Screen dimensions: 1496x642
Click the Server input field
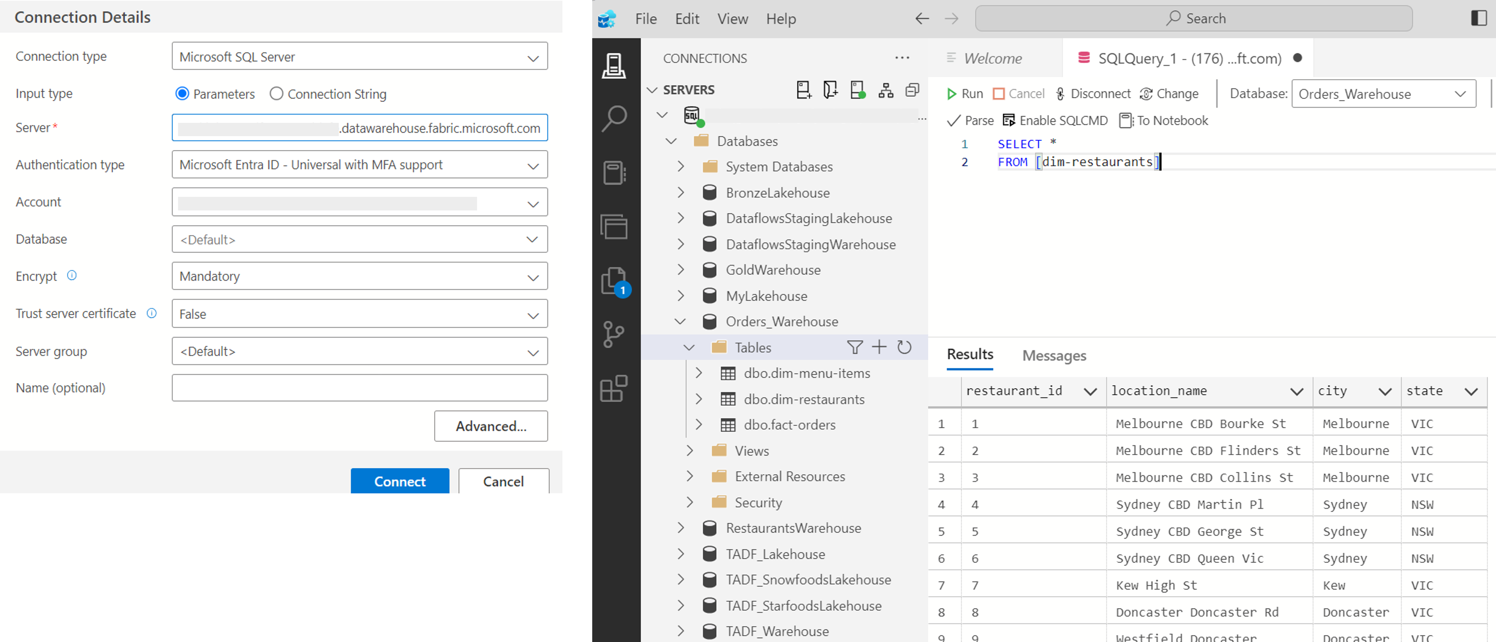pos(359,128)
